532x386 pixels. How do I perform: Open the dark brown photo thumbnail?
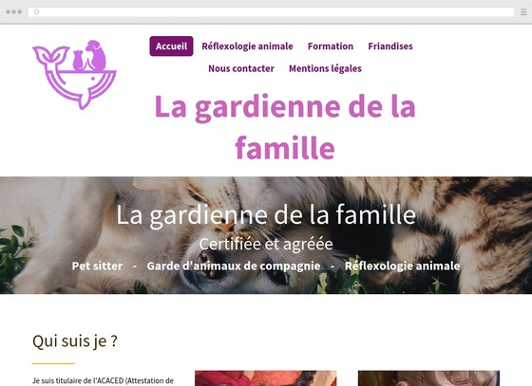(428, 378)
